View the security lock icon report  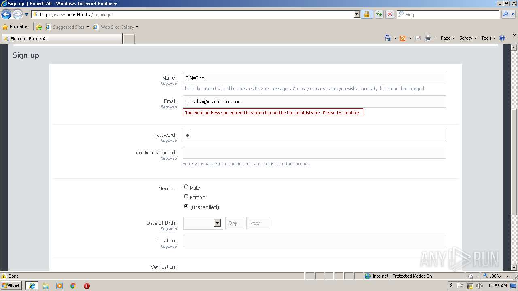367,14
